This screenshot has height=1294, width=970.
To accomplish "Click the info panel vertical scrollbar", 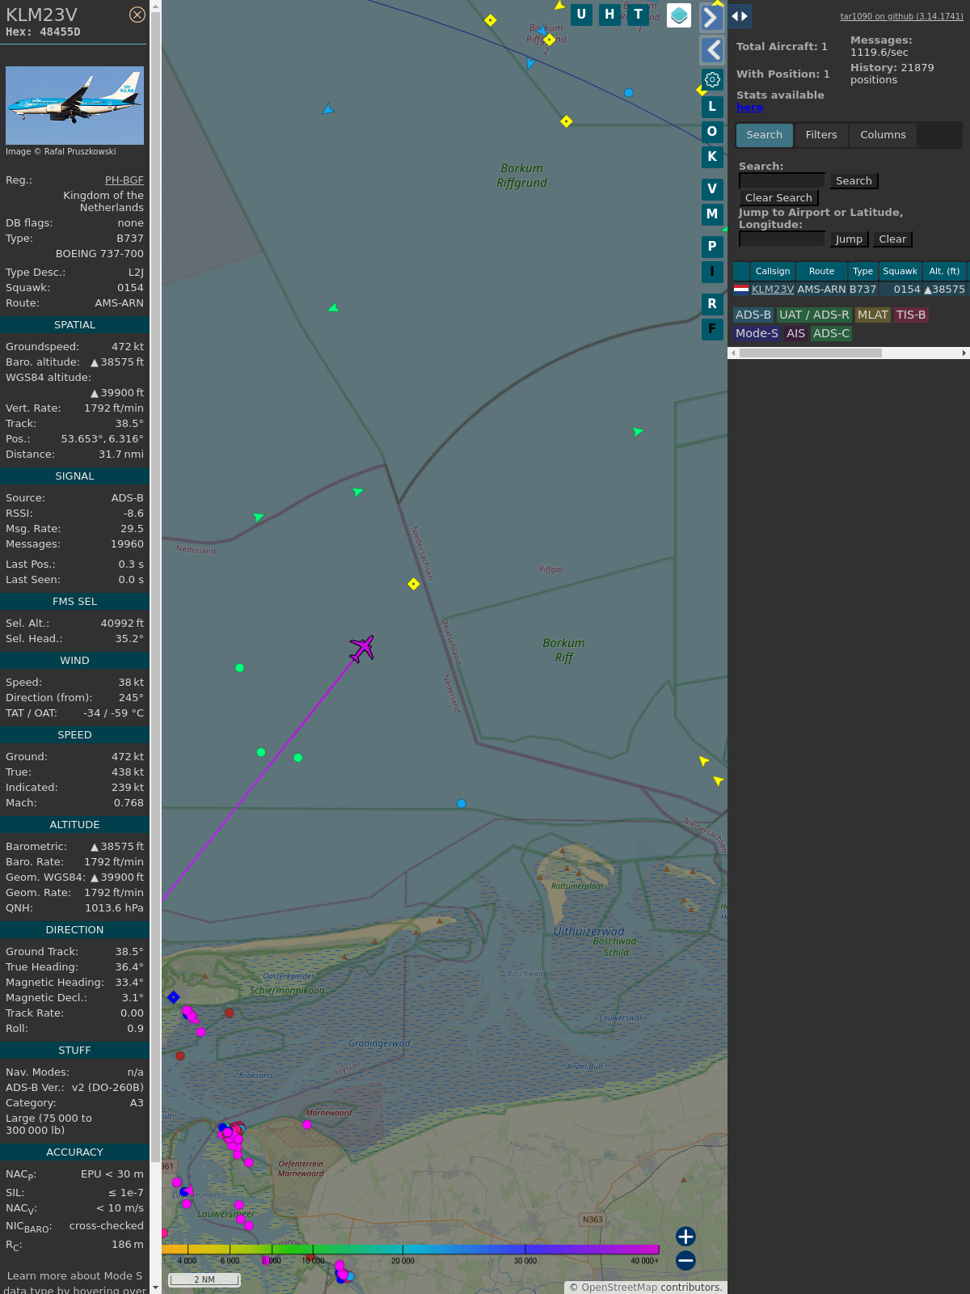I will click(x=156, y=647).
